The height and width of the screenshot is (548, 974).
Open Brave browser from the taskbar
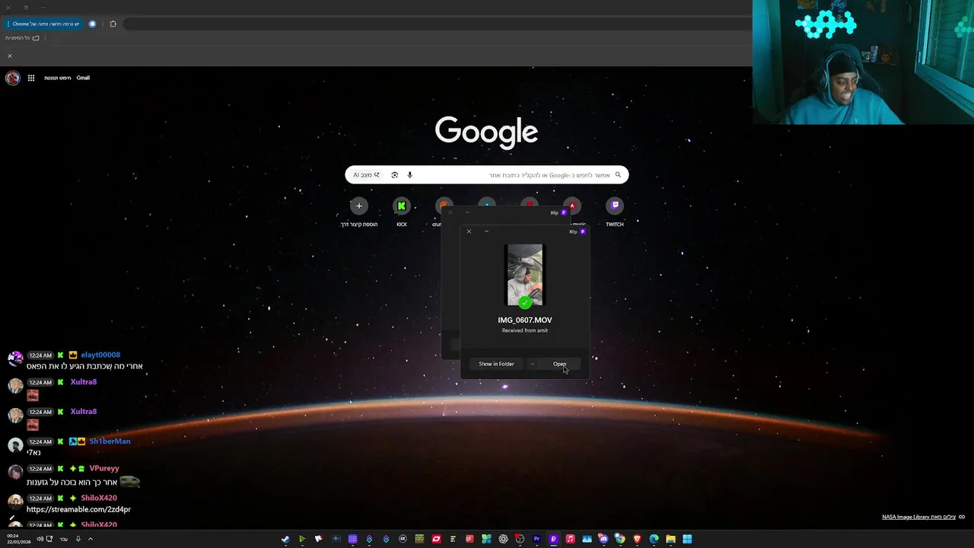pos(637,539)
